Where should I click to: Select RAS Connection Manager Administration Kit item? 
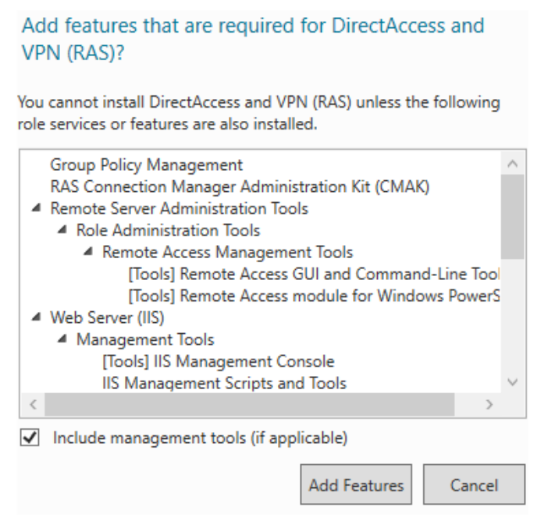point(240,187)
